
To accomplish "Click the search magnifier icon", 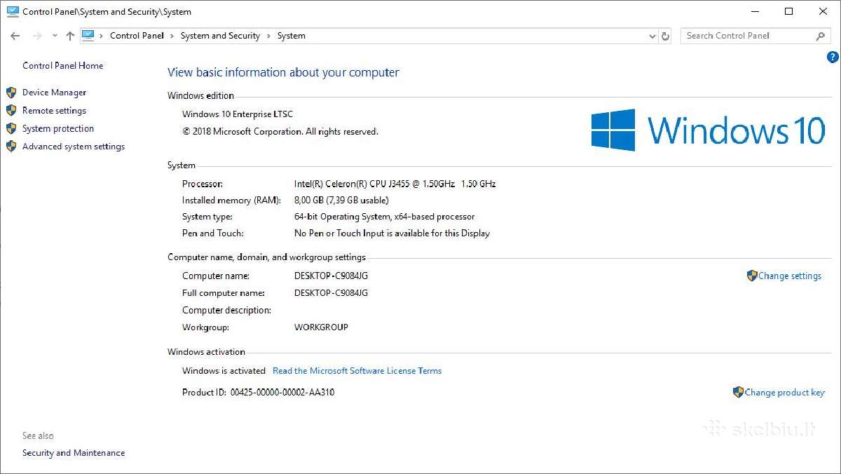I will click(x=821, y=36).
